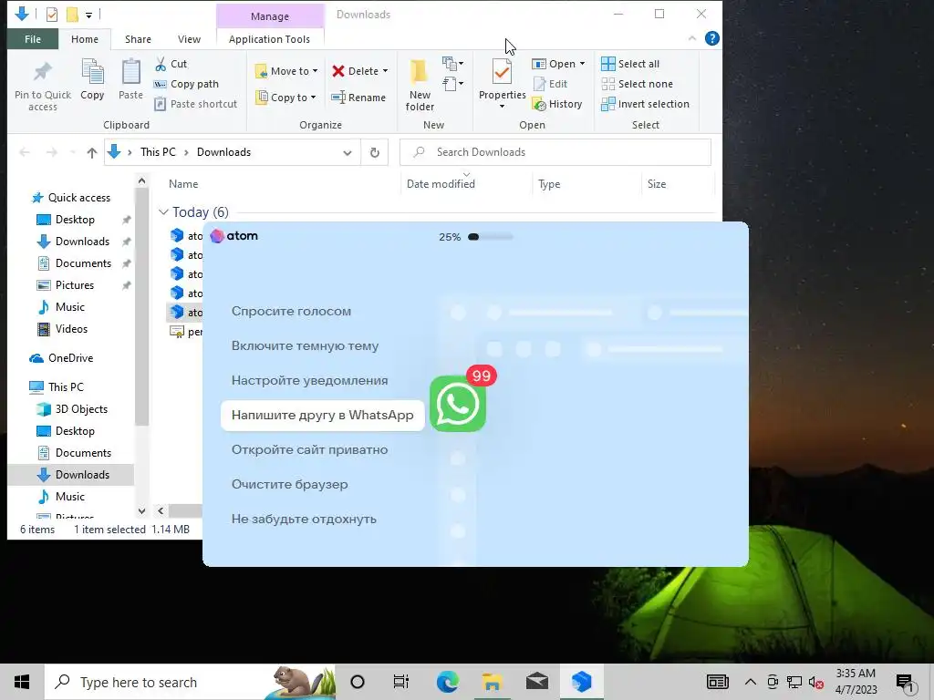Sort files by Date modified column
Screen dimensions: 934x700
[441, 184]
